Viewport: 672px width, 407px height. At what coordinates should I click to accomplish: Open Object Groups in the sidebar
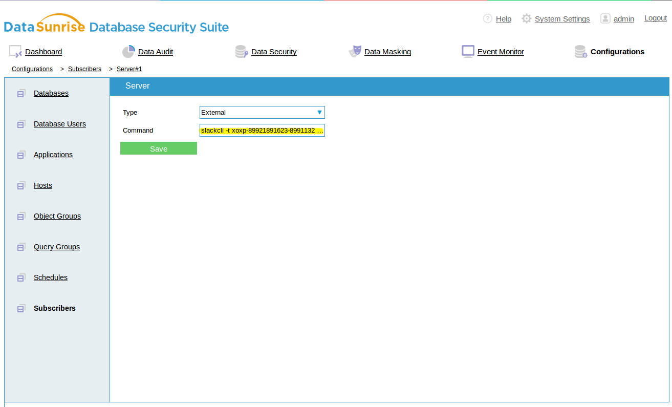pos(57,216)
